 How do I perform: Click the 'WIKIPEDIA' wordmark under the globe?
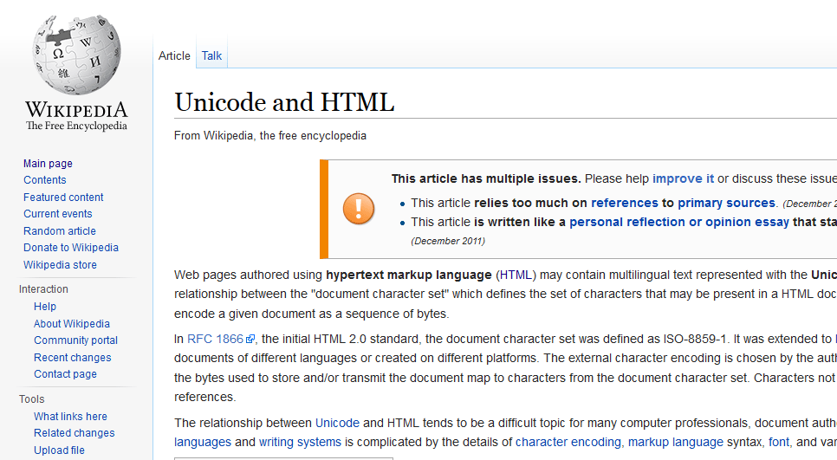pos(76,110)
